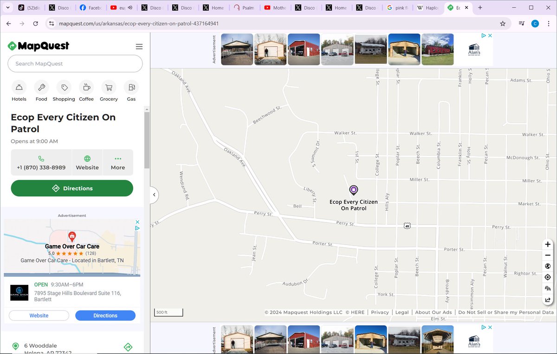The width and height of the screenshot is (557, 354).
Task: Open the business Website button
Action: (x=87, y=163)
